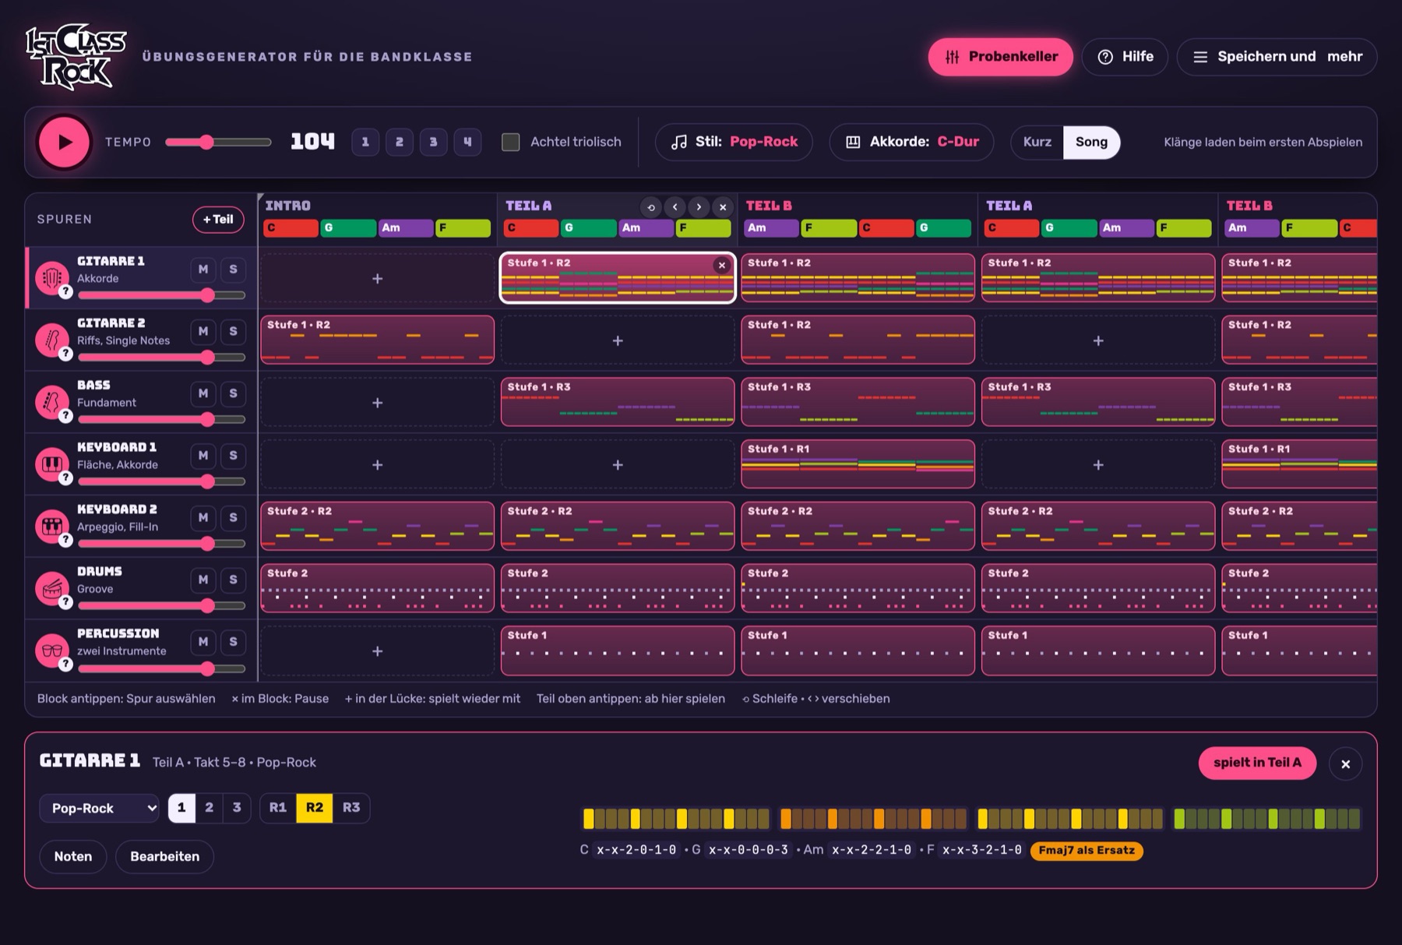1402x945 pixels.
Task: Switch to Kurz mode
Action: pyautogui.click(x=1037, y=142)
